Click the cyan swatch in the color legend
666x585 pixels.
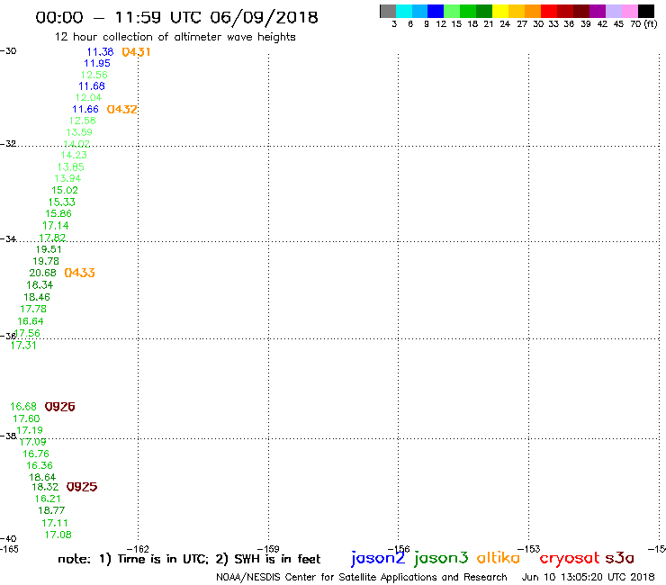tap(404, 11)
